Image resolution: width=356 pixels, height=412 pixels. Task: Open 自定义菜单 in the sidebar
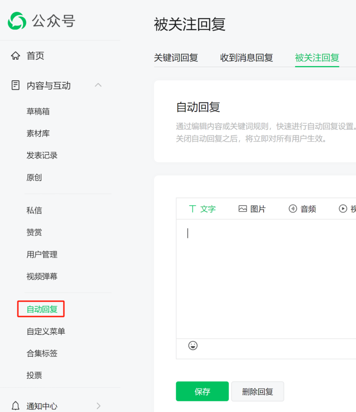tap(46, 331)
